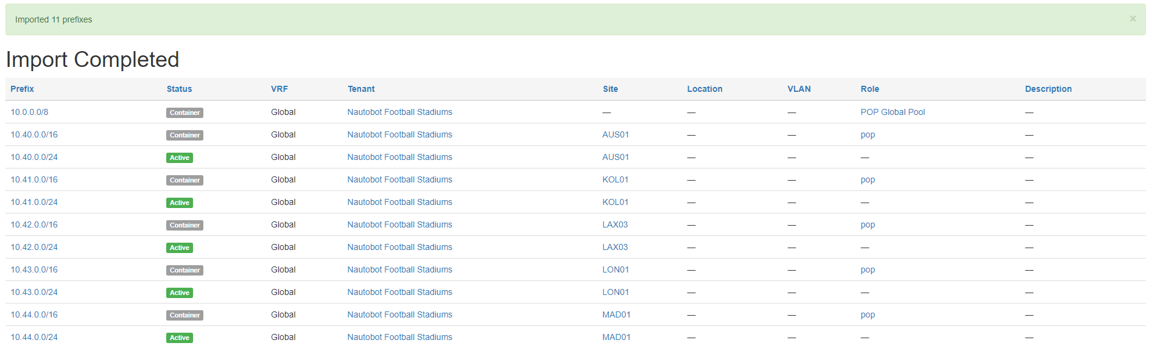
Task: Open prefix 10.0.0.0/8 link
Action: click(x=29, y=112)
